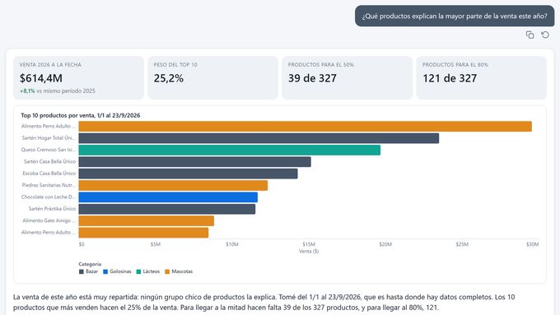This screenshot has height=315, width=560.
Task: Click the $614,4M sales value
Action: (41, 78)
